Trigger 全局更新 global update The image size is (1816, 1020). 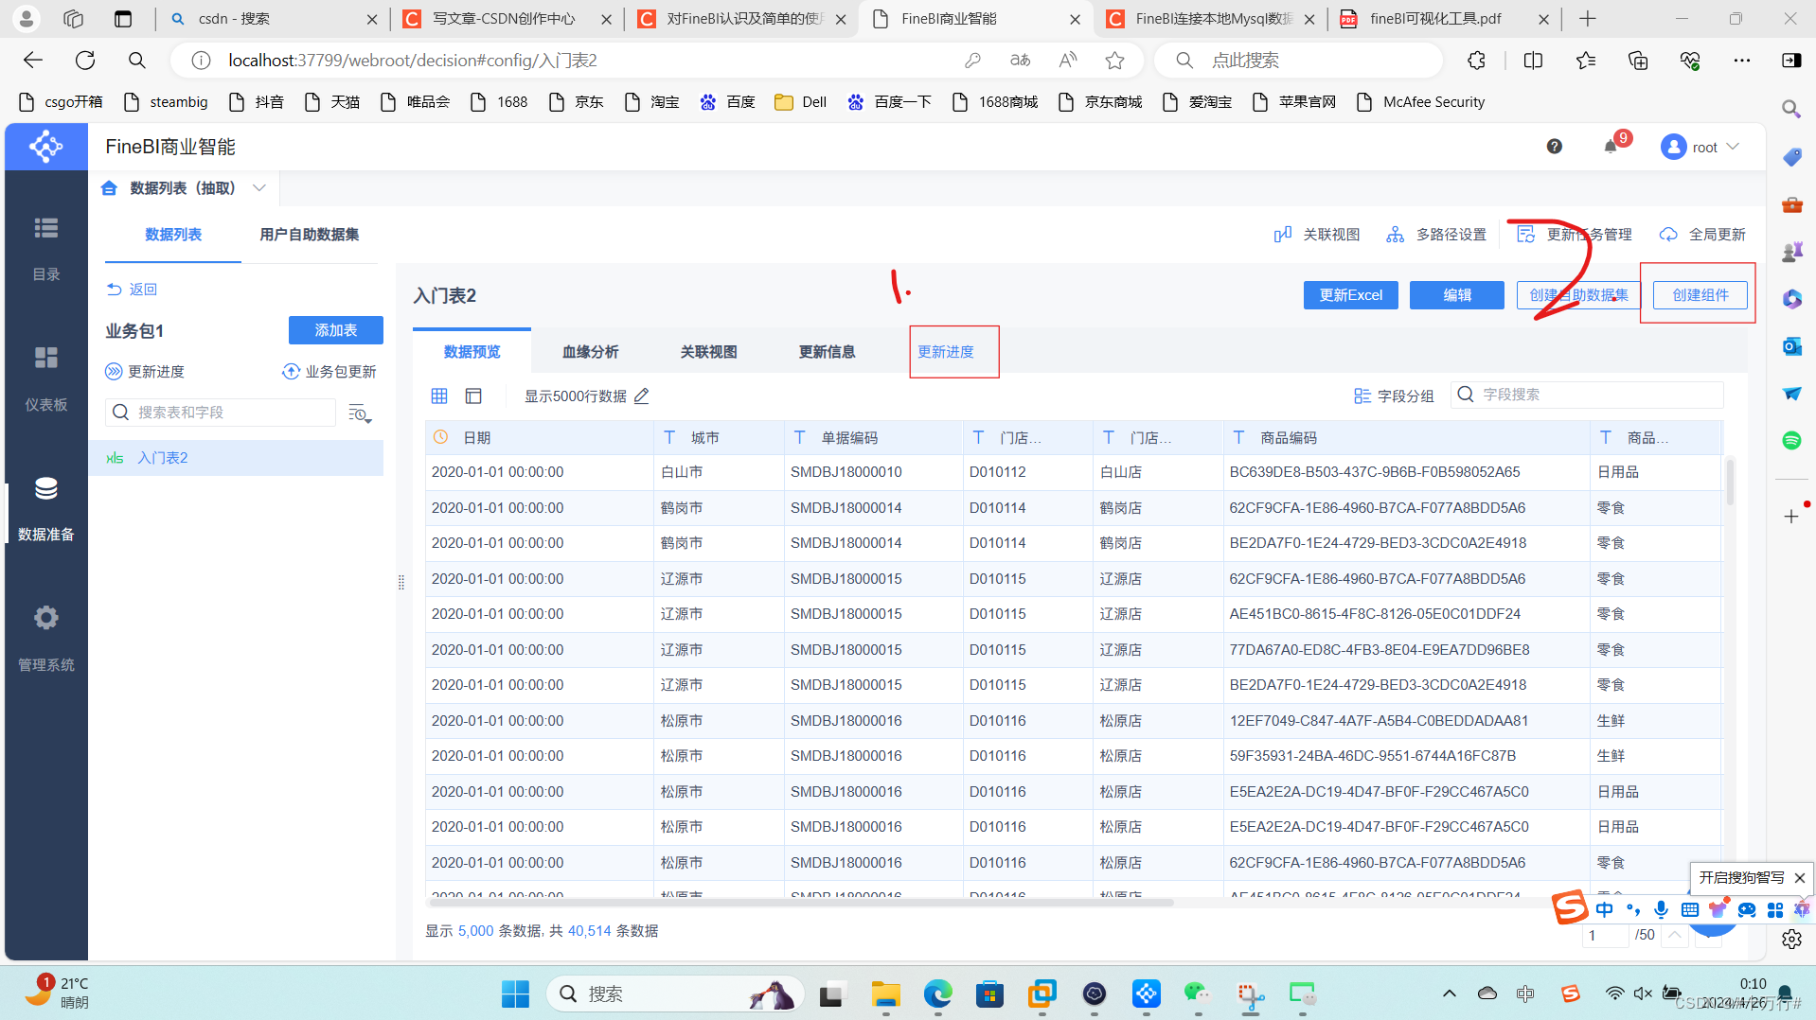[1702, 235]
